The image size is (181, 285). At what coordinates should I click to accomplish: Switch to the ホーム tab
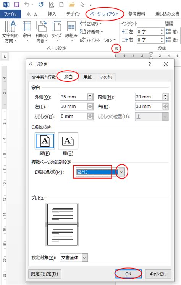[x=32, y=14]
